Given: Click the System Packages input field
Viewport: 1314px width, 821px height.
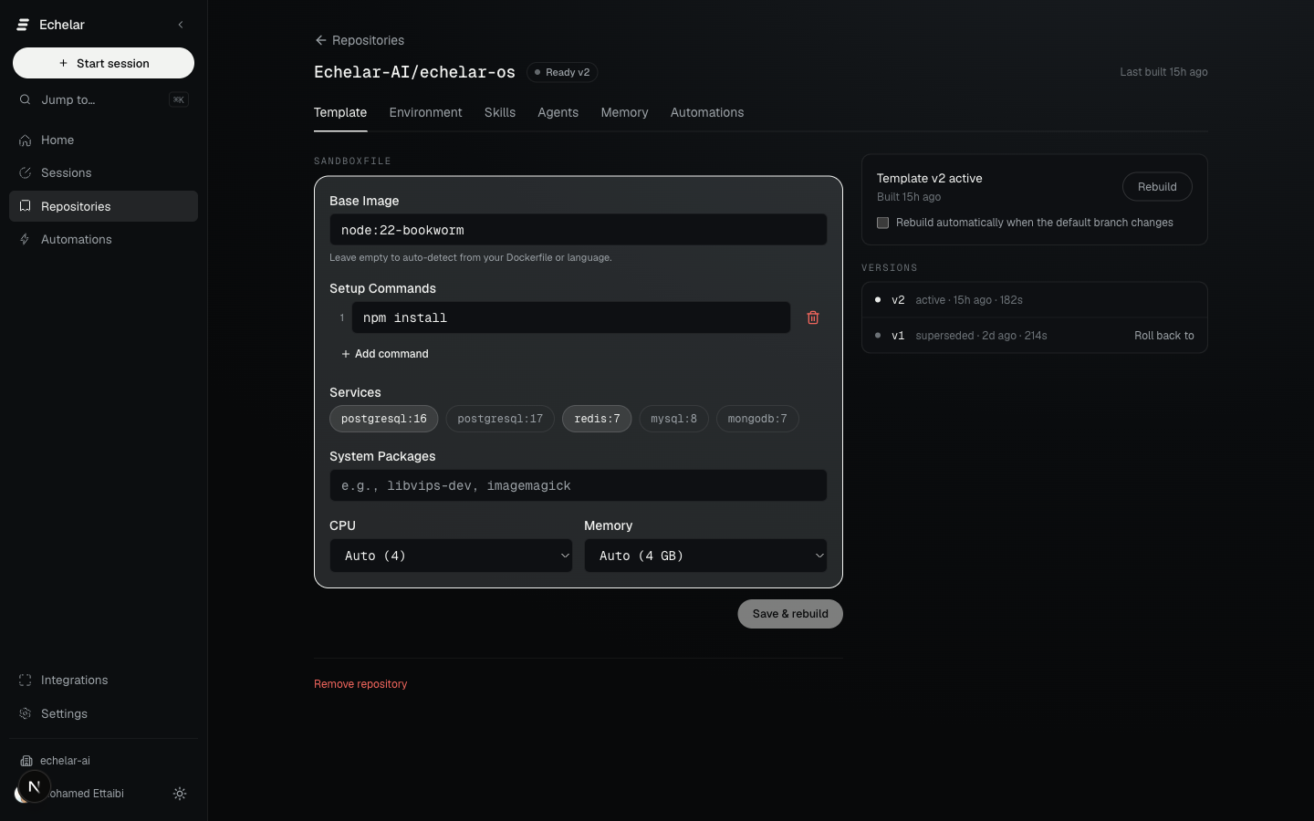Looking at the screenshot, I should pos(579,485).
